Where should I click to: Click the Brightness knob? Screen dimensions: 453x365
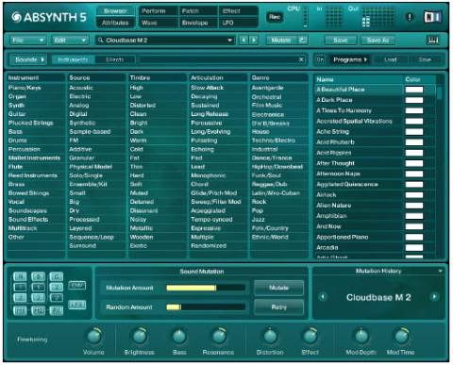point(140,336)
